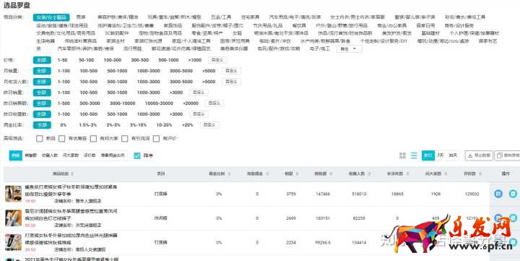520x261 pixels.
Task: Select commission rate 10-20% option
Action: point(164,125)
